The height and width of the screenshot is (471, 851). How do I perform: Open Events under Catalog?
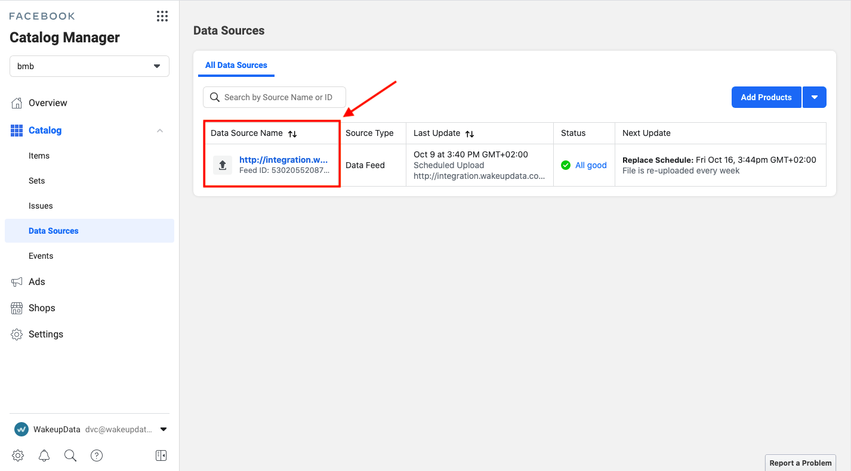[x=41, y=256]
